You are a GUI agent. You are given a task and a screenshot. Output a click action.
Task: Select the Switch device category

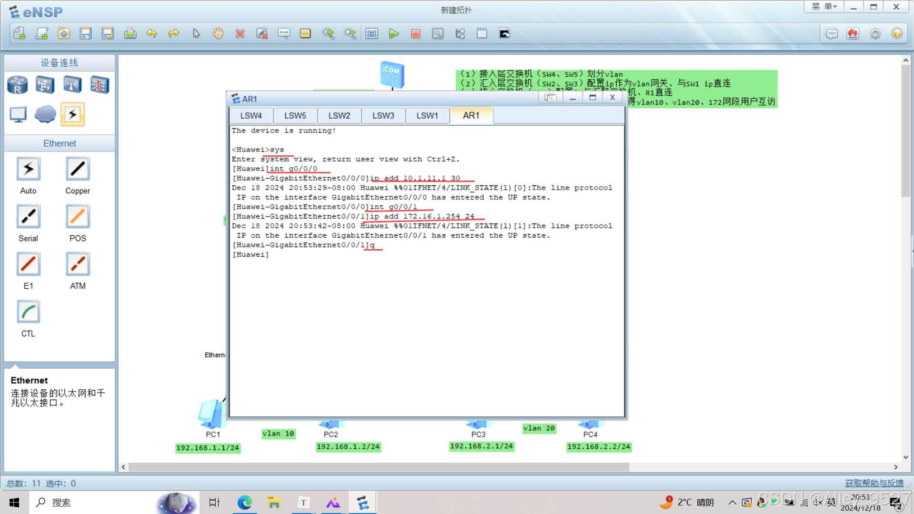(x=45, y=85)
